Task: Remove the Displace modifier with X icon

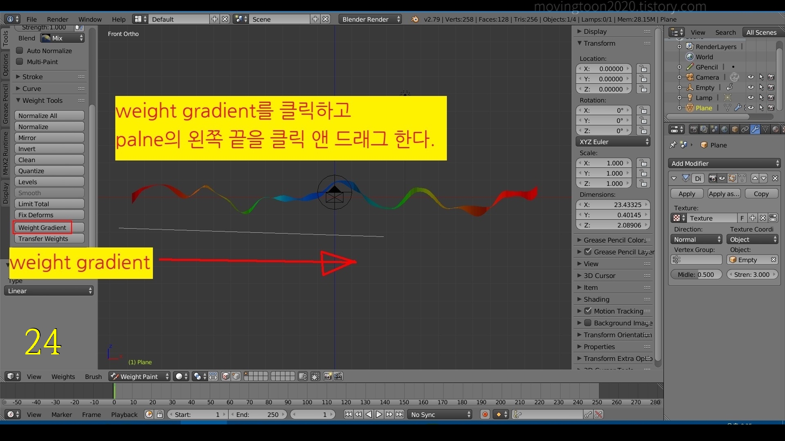Action: pos(775,178)
